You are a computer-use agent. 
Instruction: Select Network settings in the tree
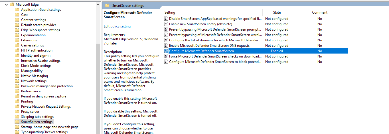34,81
